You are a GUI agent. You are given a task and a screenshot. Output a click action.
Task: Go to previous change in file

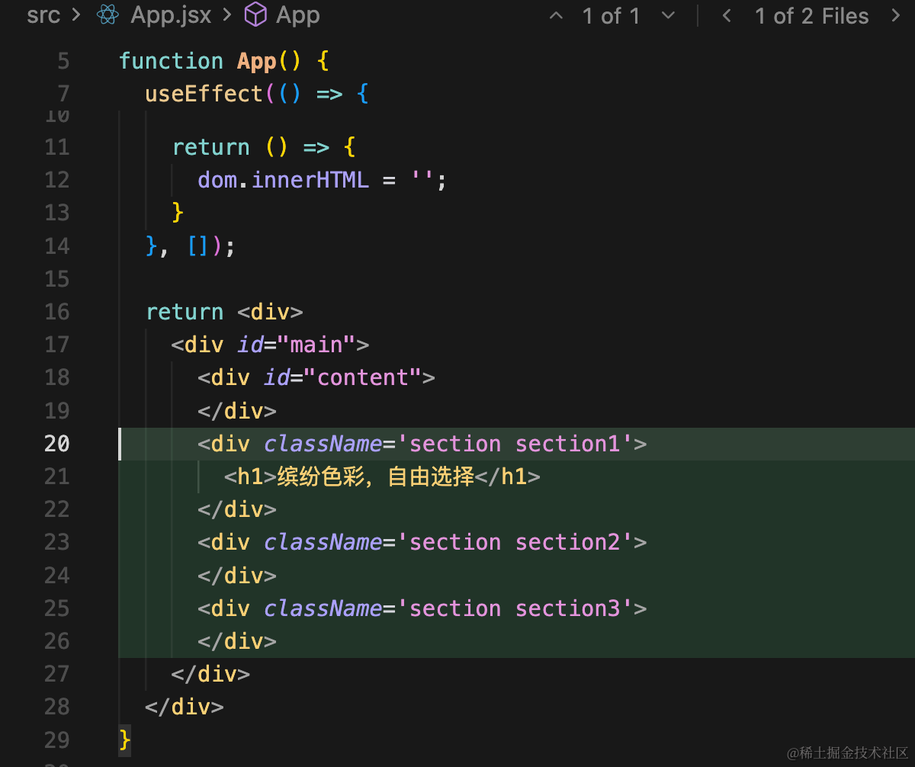point(557,16)
